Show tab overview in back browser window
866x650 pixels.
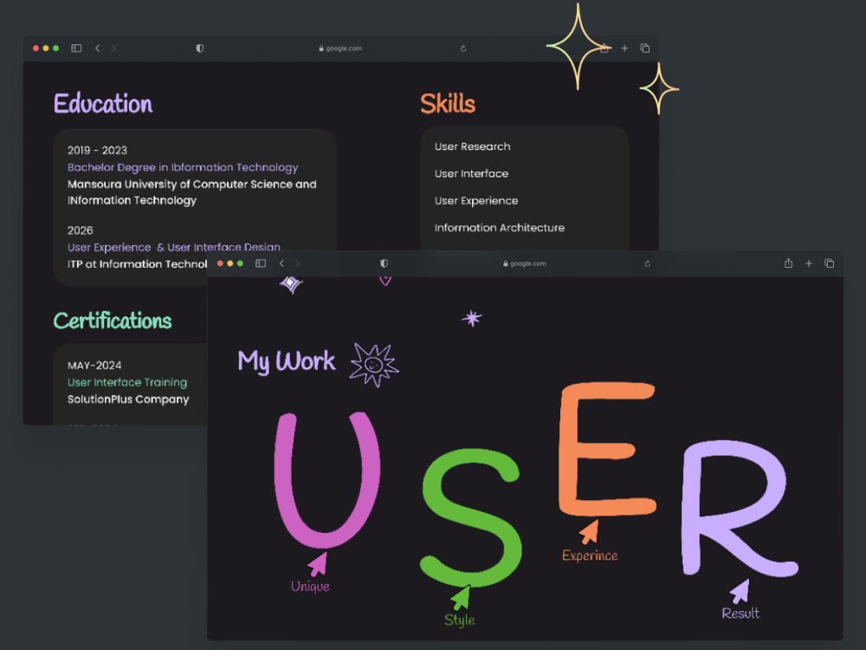pyautogui.click(x=644, y=48)
